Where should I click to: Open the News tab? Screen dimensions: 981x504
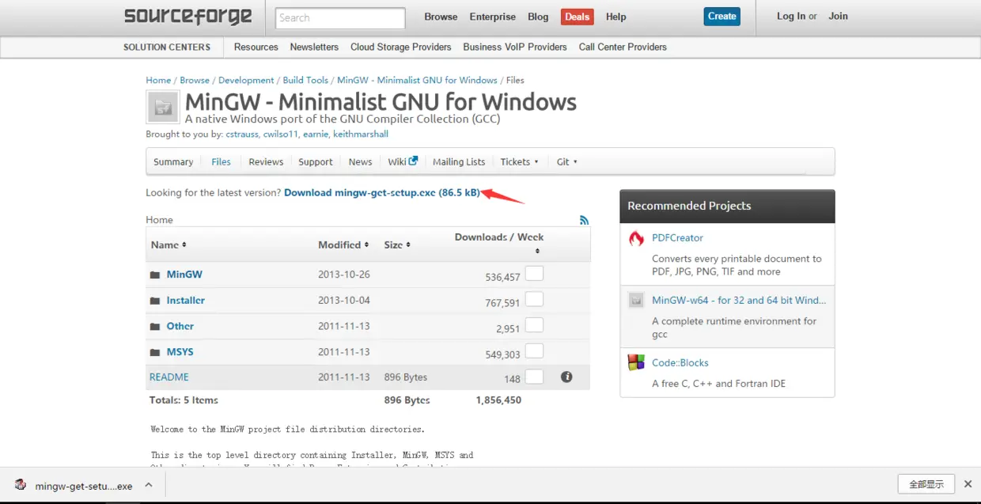(x=360, y=161)
